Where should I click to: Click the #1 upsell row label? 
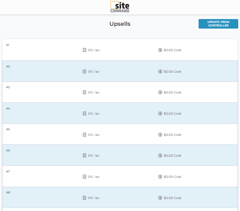(x=8, y=45)
